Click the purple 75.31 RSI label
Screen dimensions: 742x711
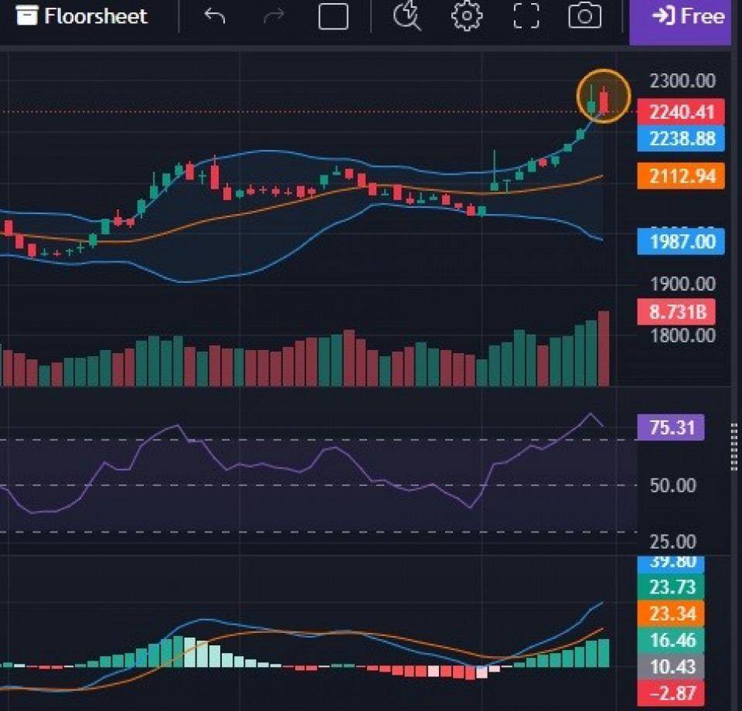pyautogui.click(x=671, y=427)
